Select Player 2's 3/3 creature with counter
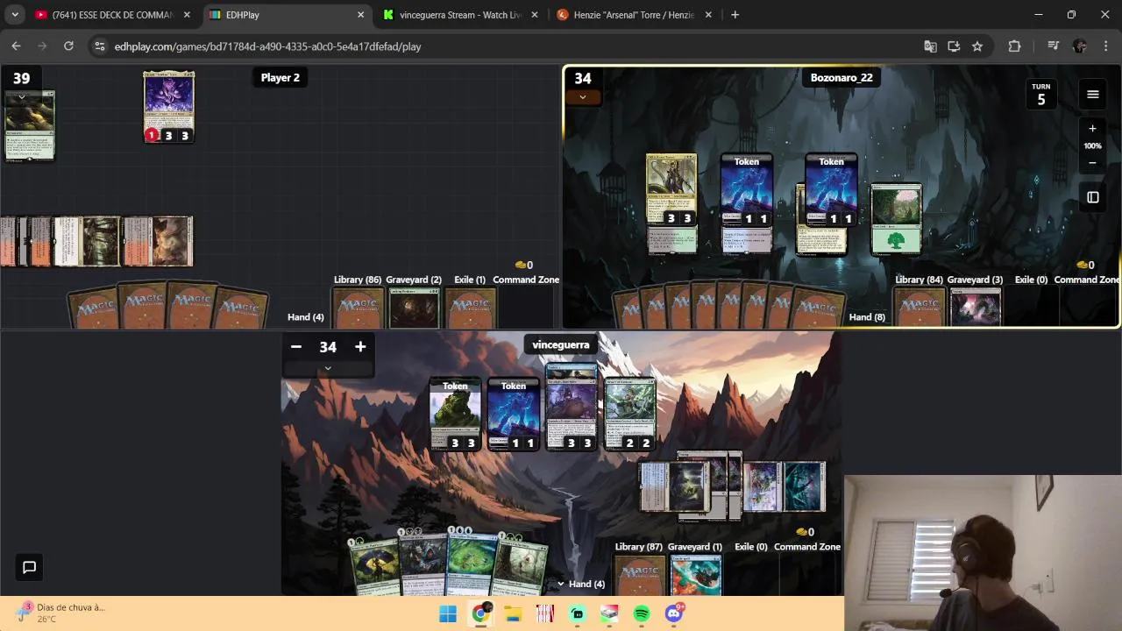Screen dimensions: 1122x631 pyautogui.click(x=168, y=107)
